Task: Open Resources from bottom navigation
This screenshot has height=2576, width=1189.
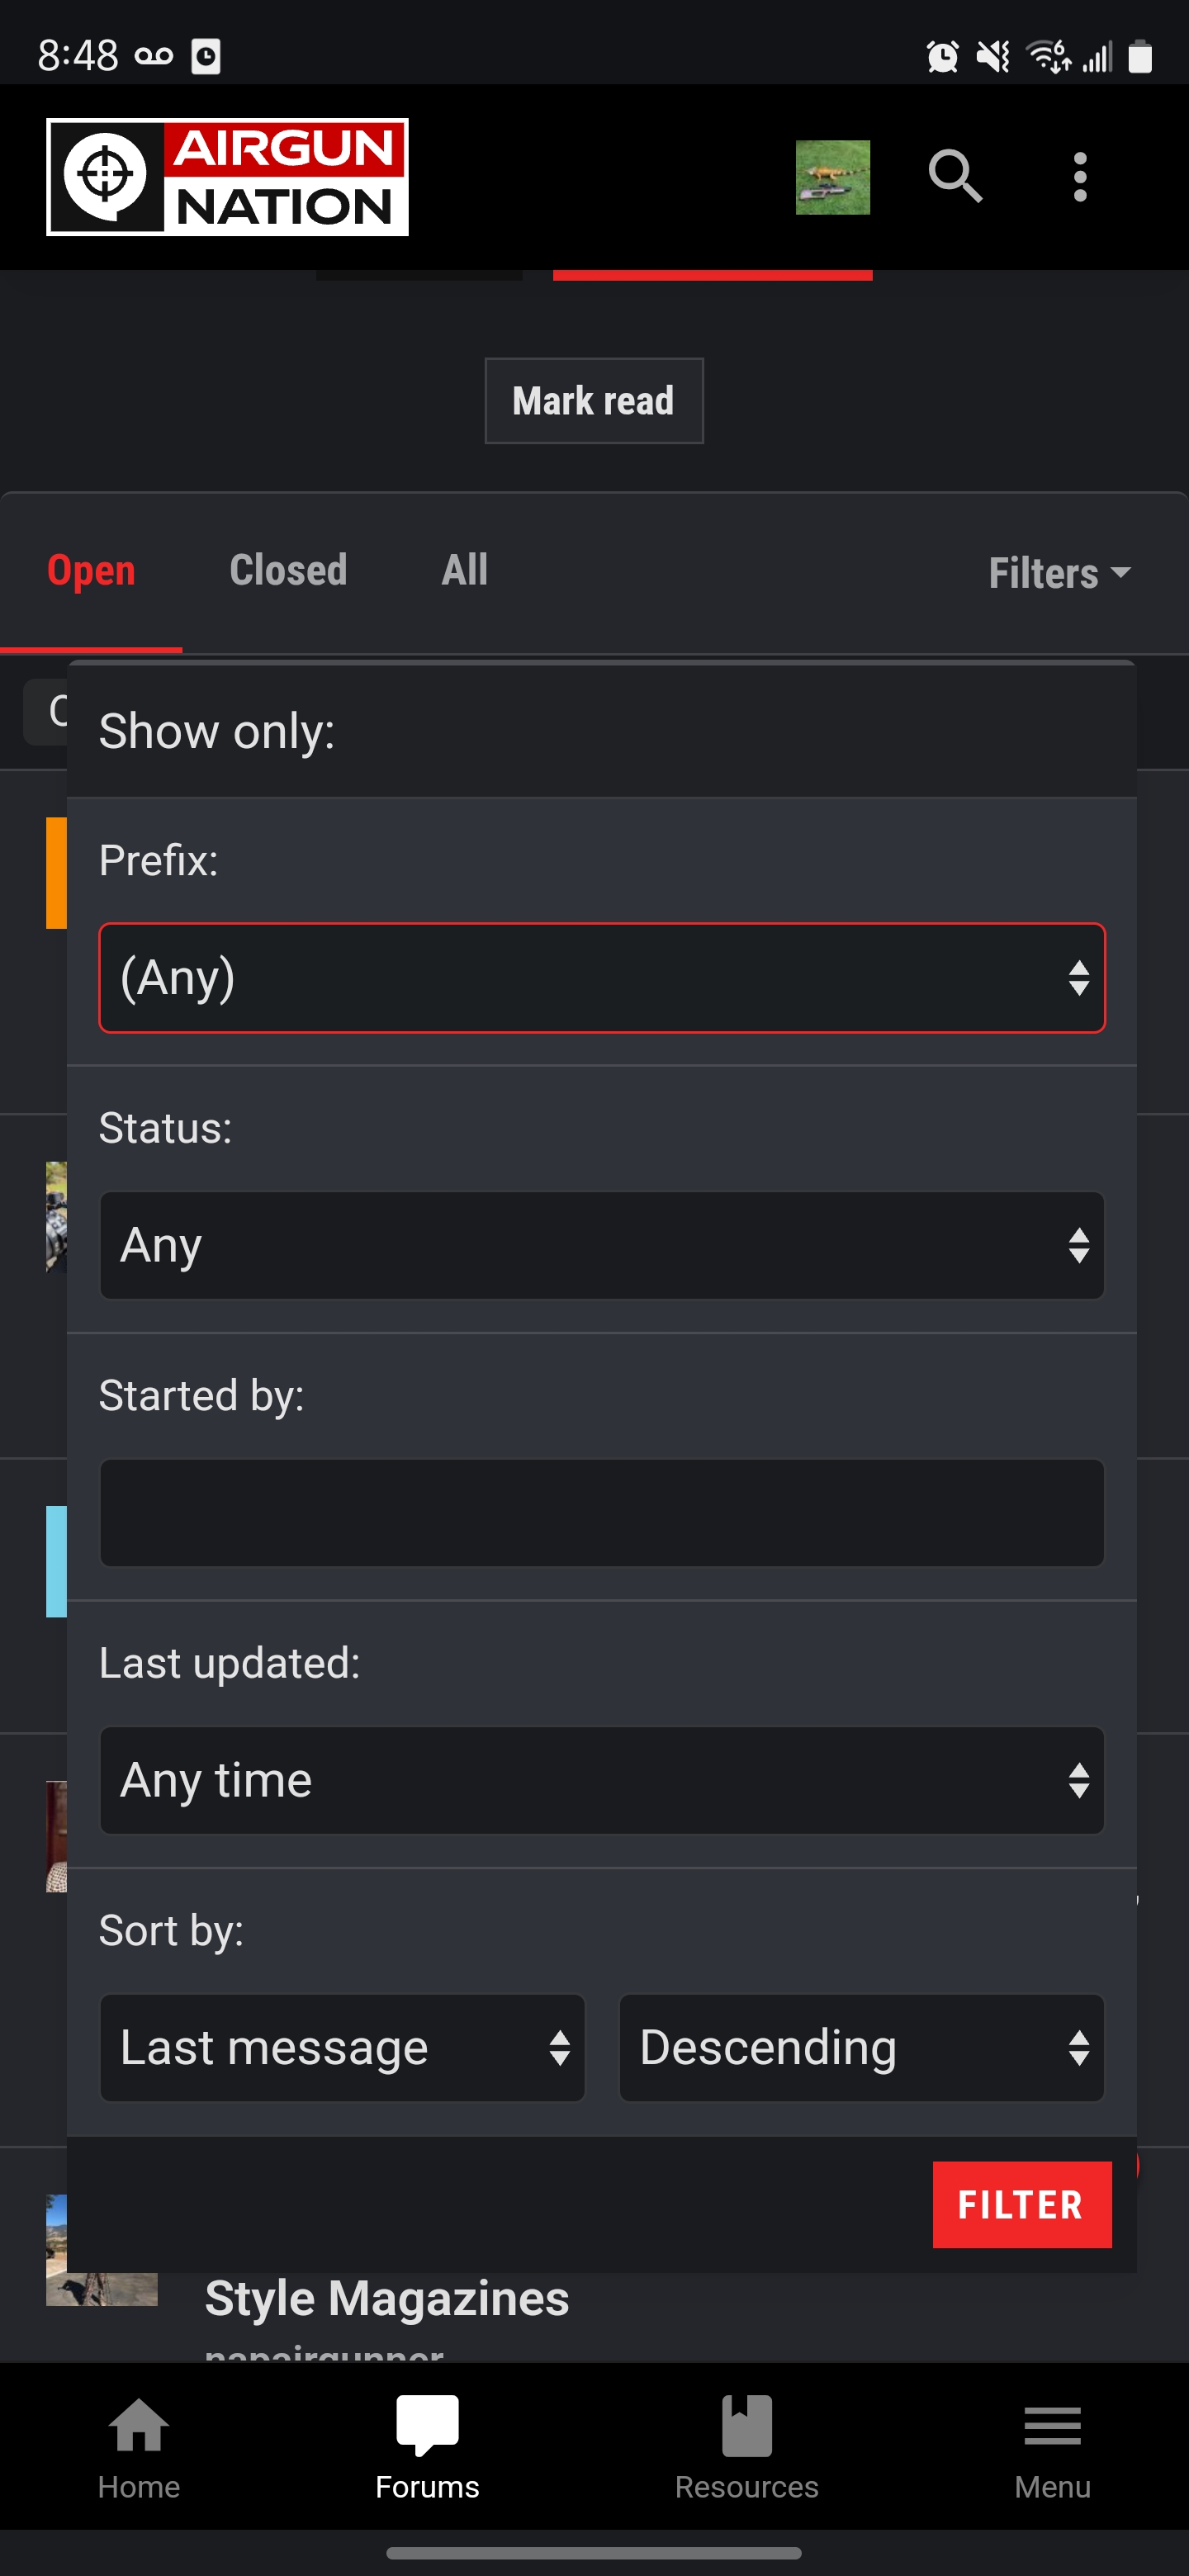Action: click(x=746, y=2447)
